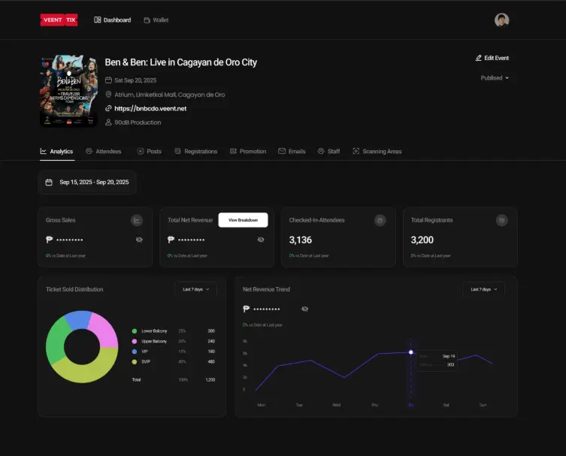Screen dimensions: 566x456
Task: Open the Staff tab
Action: 328,151
